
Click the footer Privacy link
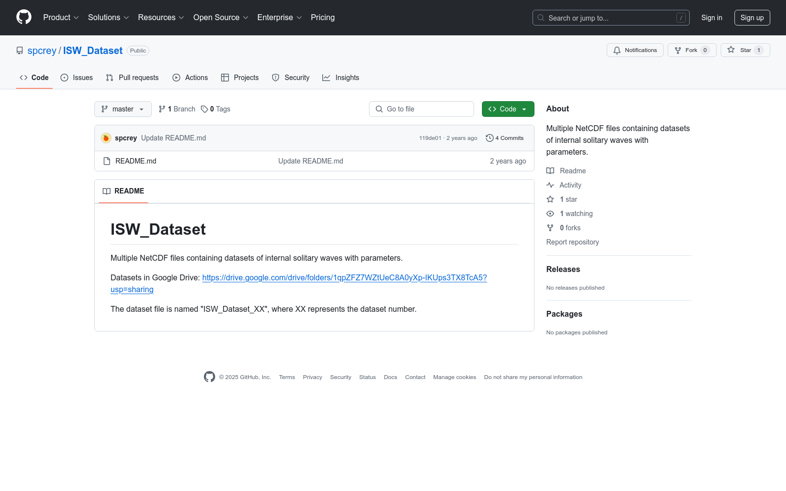(312, 377)
